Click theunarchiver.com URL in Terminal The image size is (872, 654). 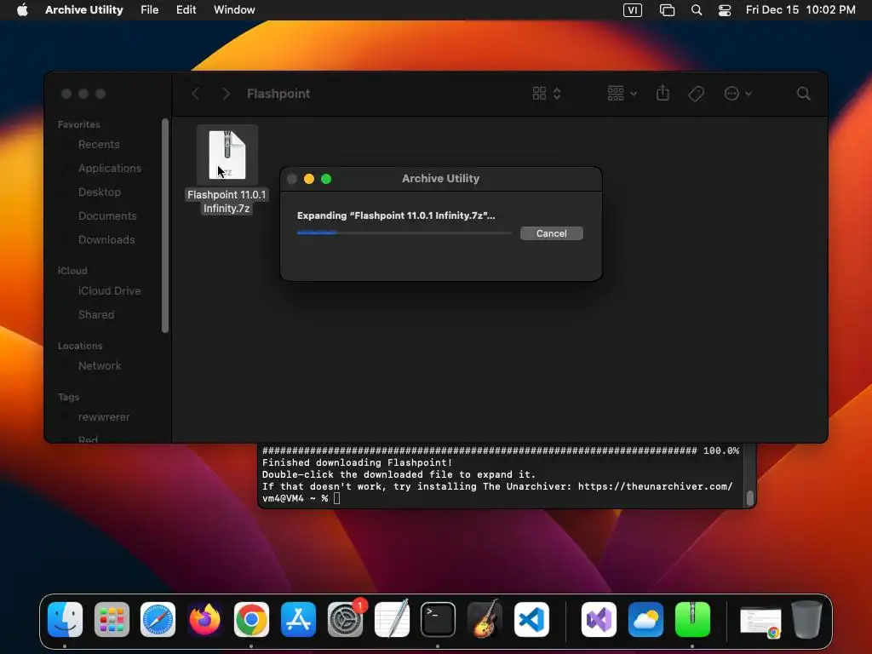click(655, 486)
